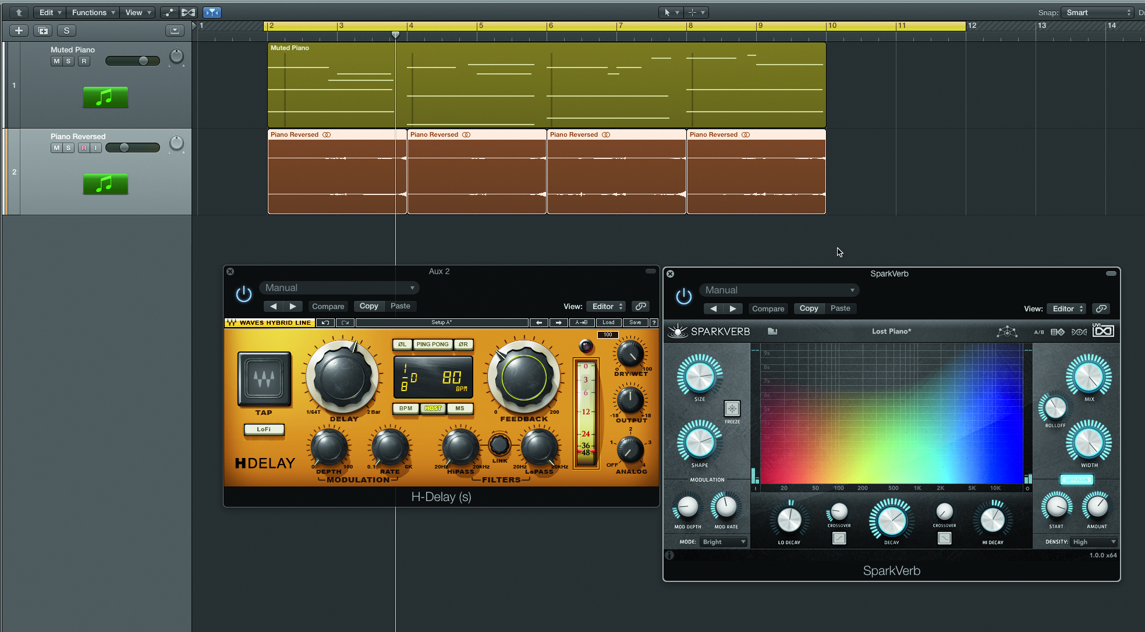The image size is (1145, 632).
Task: Open H-Delay Manual preset dropdown
Action: point(339,287)
